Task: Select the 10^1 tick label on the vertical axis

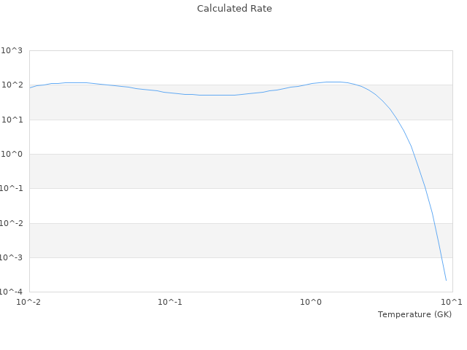Action: (x=11, y=120)
